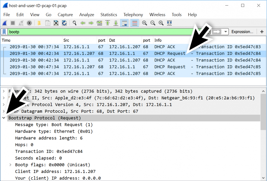The height and width of the screenshot is (181, 267).
Task: Open the Statistics menu
Action: click(x=109, y=15)
